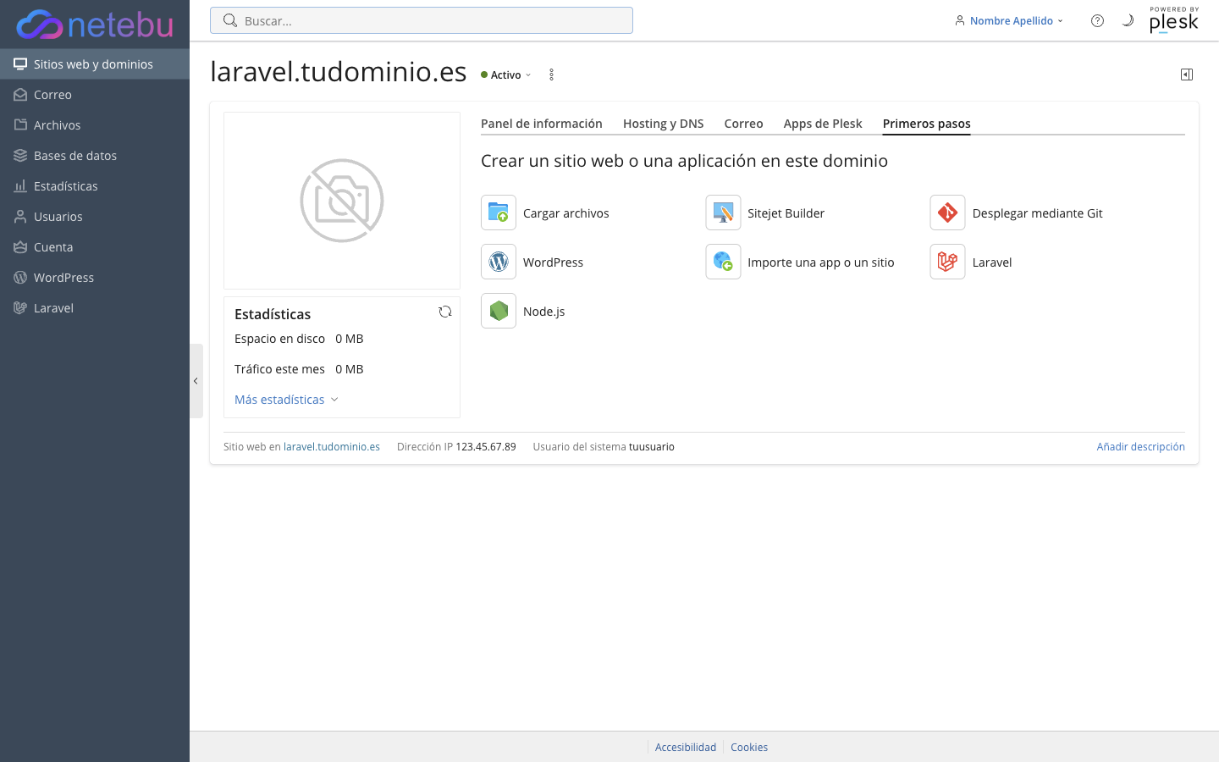Click the Node.js label
The width and height of the screenshot is (1219, 762).
coord(544,312)
